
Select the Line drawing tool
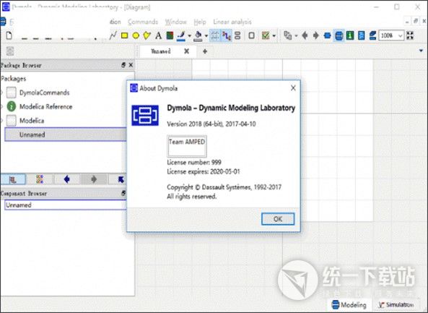click(x=113, y=35)
